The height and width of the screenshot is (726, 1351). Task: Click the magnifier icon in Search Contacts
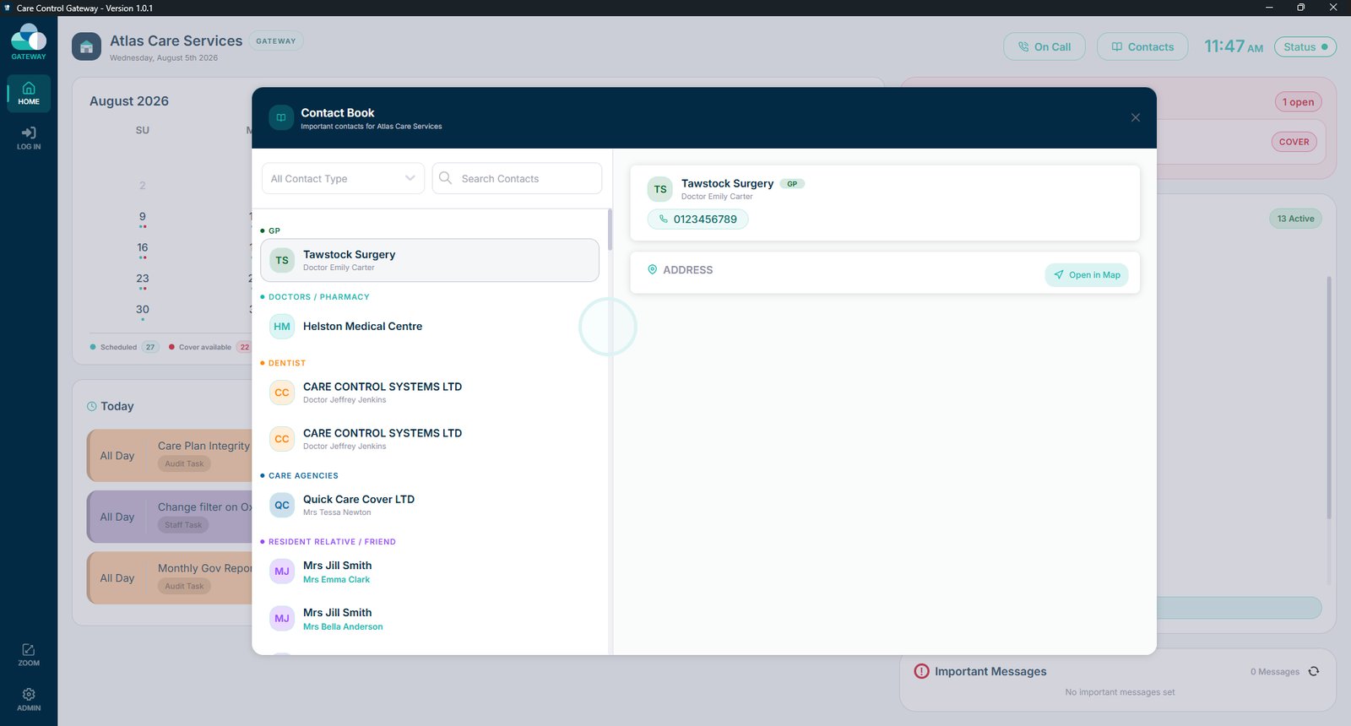pos(445,178)
